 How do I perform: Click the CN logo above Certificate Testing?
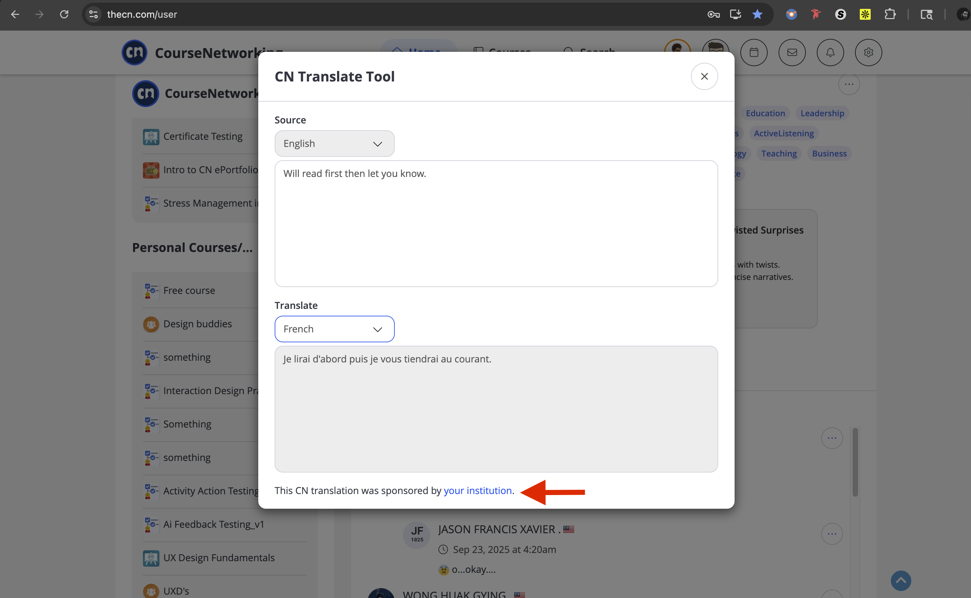coord(146,93)
